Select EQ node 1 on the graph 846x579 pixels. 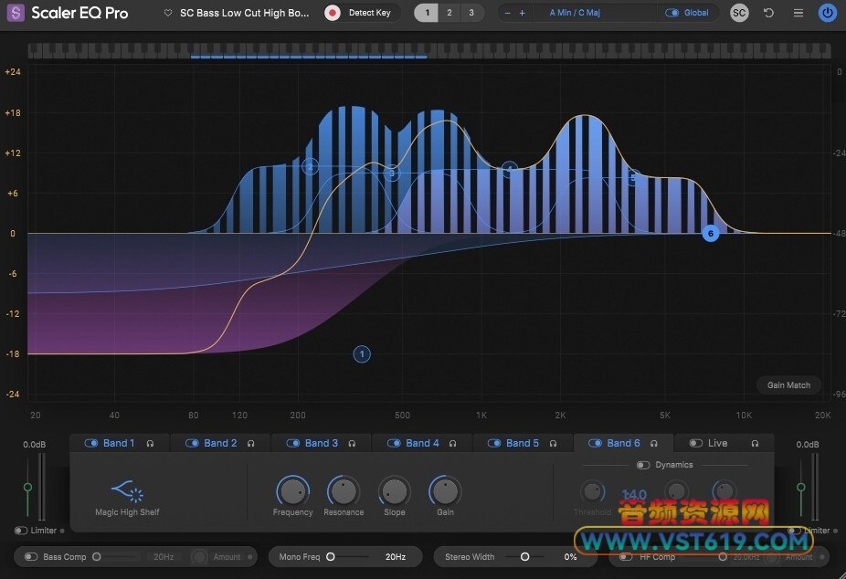[x=362, y=354]
